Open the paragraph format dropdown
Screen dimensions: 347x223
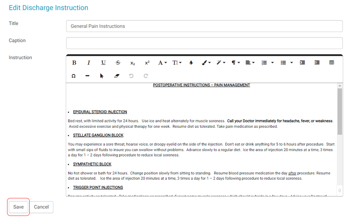(235, 63)
